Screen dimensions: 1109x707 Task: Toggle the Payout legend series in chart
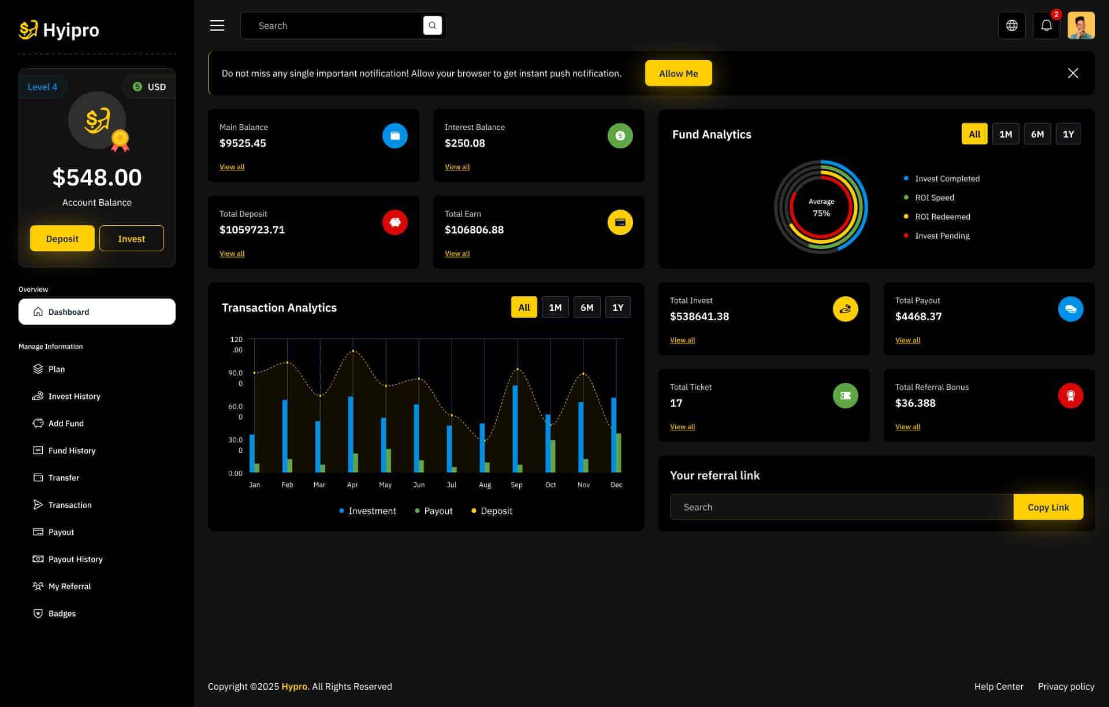click(434, 511)
